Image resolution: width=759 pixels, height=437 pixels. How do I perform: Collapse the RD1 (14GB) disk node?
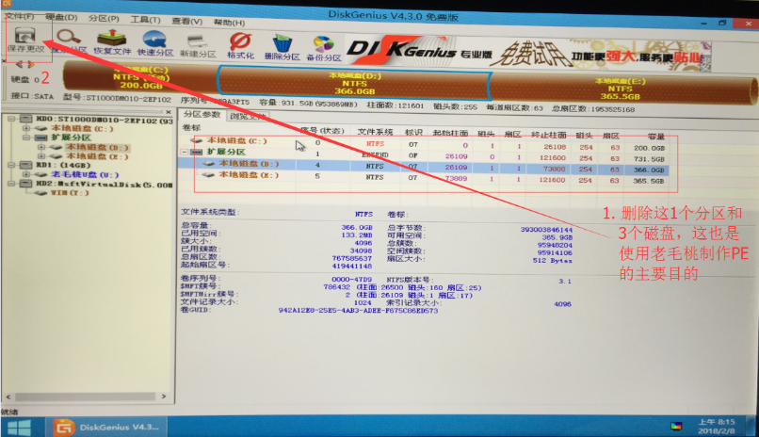[x=11, y=165]
